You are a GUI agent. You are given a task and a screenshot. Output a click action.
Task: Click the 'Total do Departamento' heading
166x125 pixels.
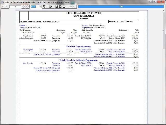click(x=78, y=46)
